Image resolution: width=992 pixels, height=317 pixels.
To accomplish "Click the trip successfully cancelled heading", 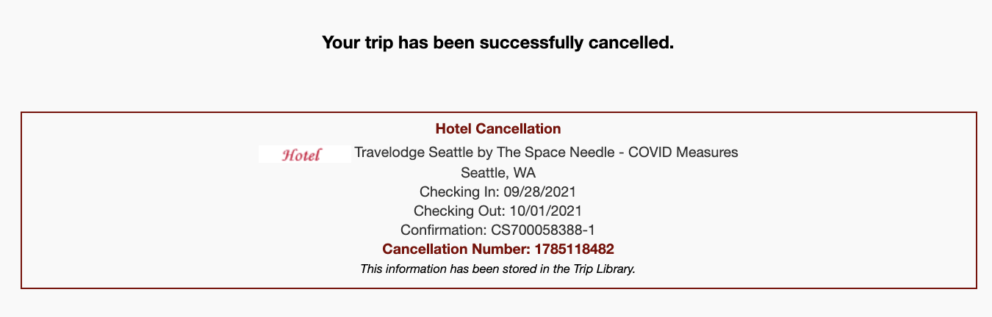I will click(497, 43).
